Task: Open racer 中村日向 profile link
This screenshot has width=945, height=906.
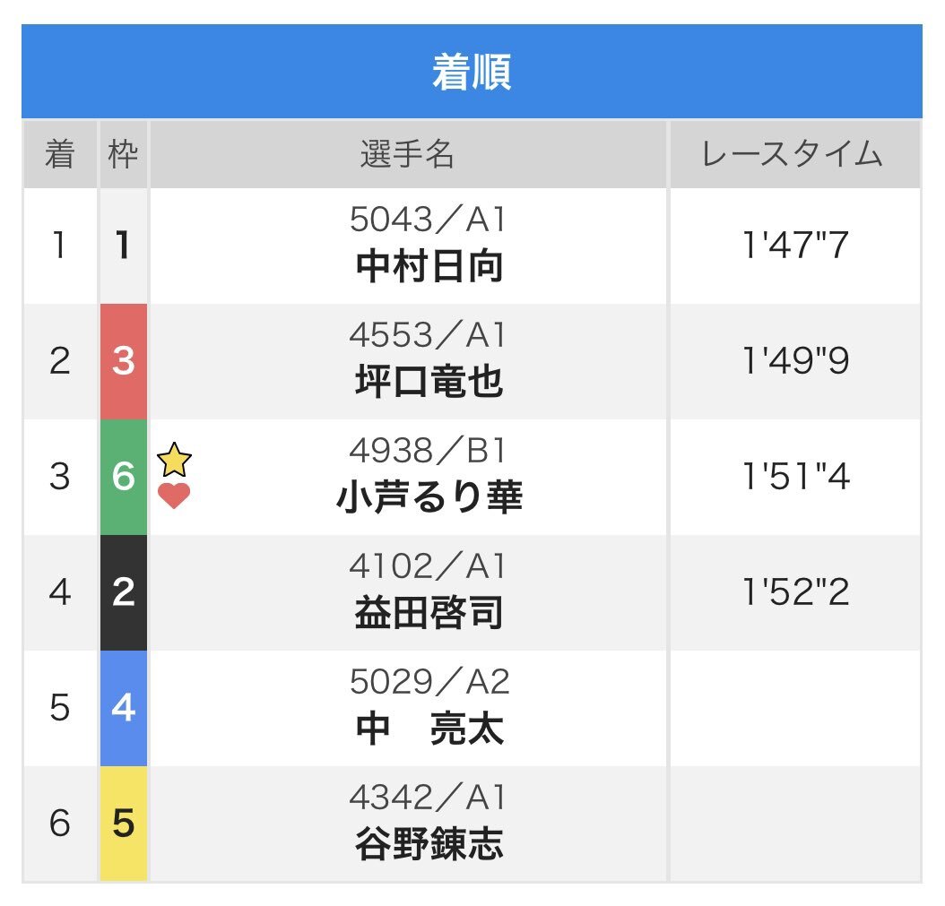Action: 429,267
